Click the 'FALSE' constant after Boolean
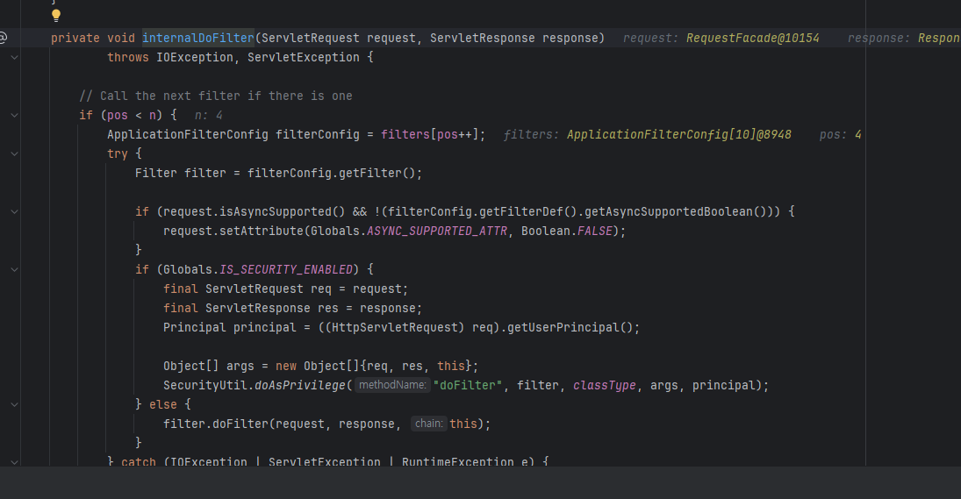Image resolution: width=961 pixels, height=499 pixels. pyautogui.click(x=594, y=231)
